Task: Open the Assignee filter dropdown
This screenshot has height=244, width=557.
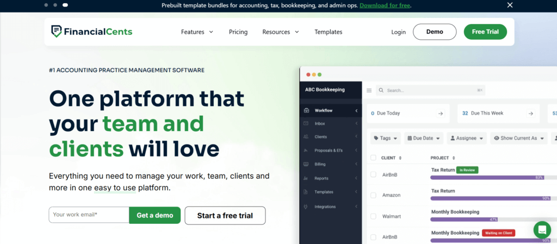Action: (x=467, y=138)
